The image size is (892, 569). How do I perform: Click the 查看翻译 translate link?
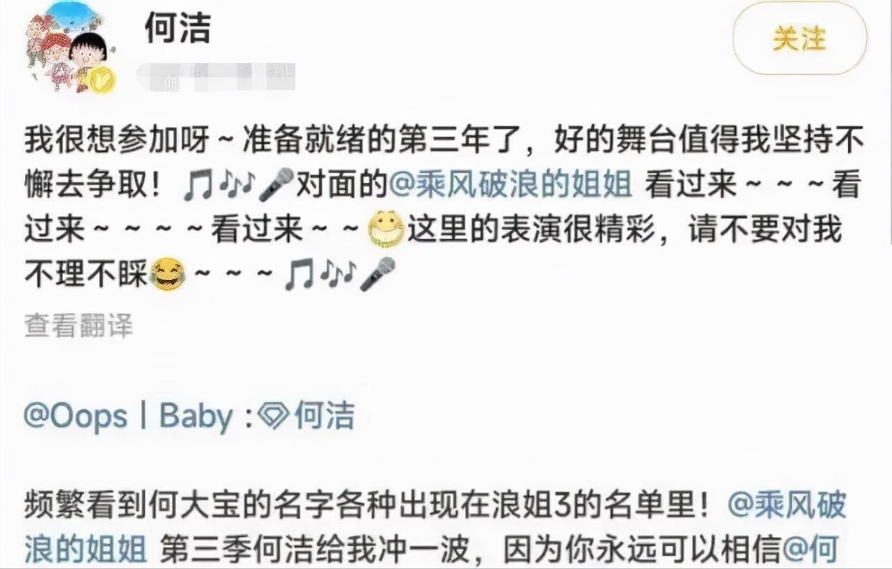click(x=78, y=325)
